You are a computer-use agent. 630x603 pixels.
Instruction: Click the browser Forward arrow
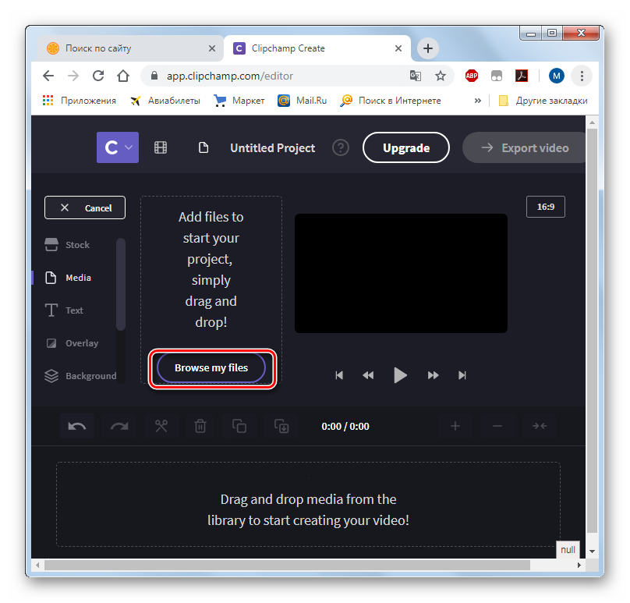click(x=73, y=76)
